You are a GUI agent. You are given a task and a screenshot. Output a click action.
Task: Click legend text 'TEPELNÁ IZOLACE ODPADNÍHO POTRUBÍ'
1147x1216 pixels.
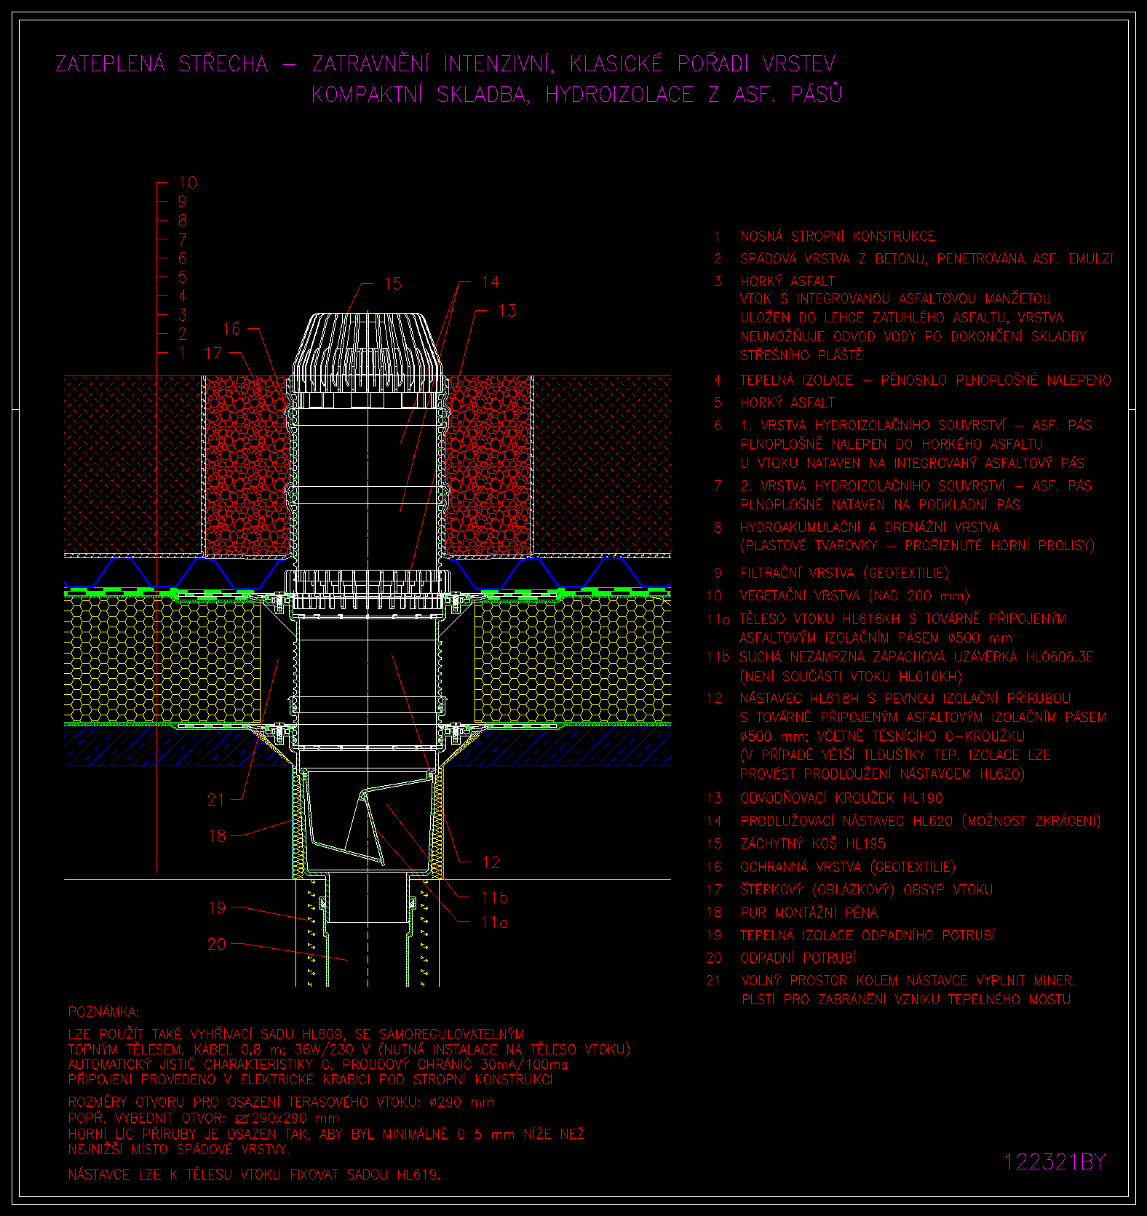[x=868, y=935]
